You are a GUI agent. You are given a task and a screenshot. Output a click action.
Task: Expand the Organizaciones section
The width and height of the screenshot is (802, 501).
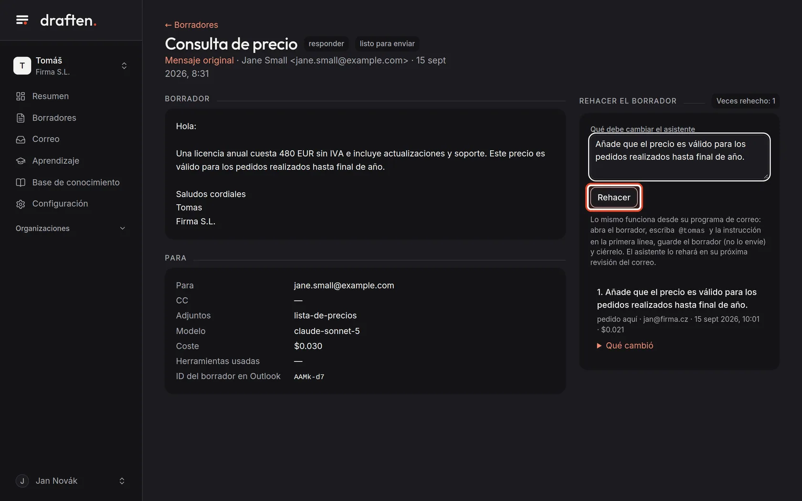pos(71,229)
